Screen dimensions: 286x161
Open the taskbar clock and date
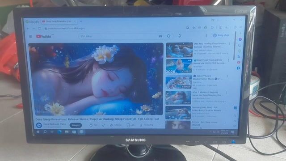[224, 132]
